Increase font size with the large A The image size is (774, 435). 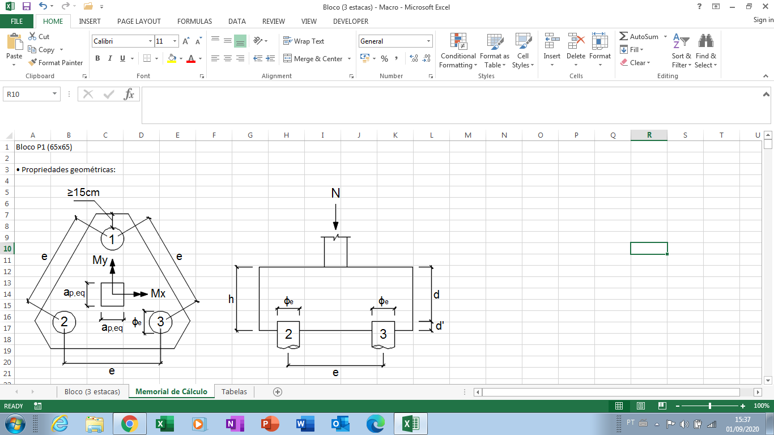coord(186,41)
